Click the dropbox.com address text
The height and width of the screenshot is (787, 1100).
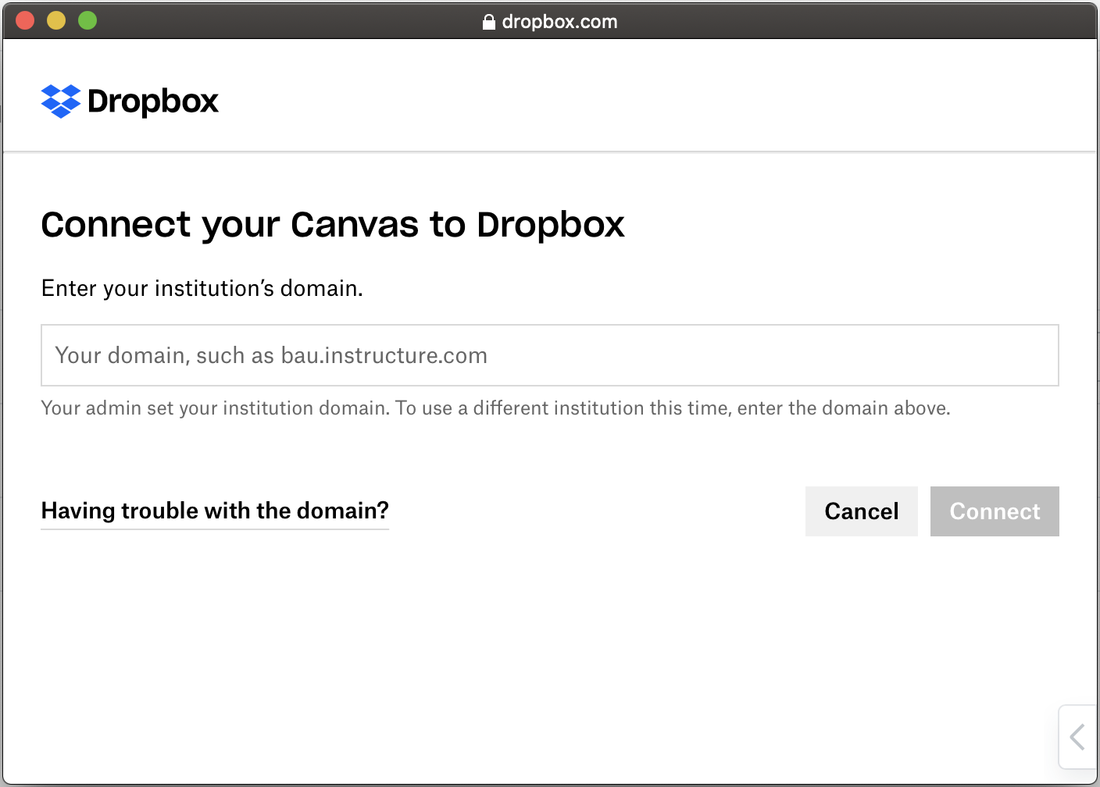[559, 22]
